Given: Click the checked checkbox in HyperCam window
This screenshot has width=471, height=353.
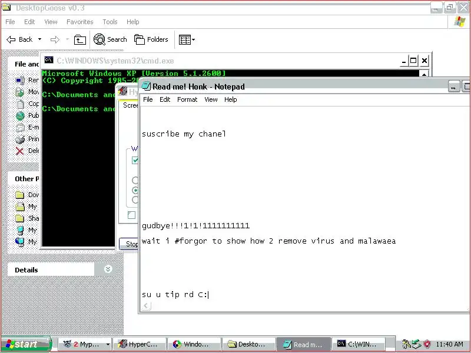Looking at the screenshot, I should pos(135,160).
